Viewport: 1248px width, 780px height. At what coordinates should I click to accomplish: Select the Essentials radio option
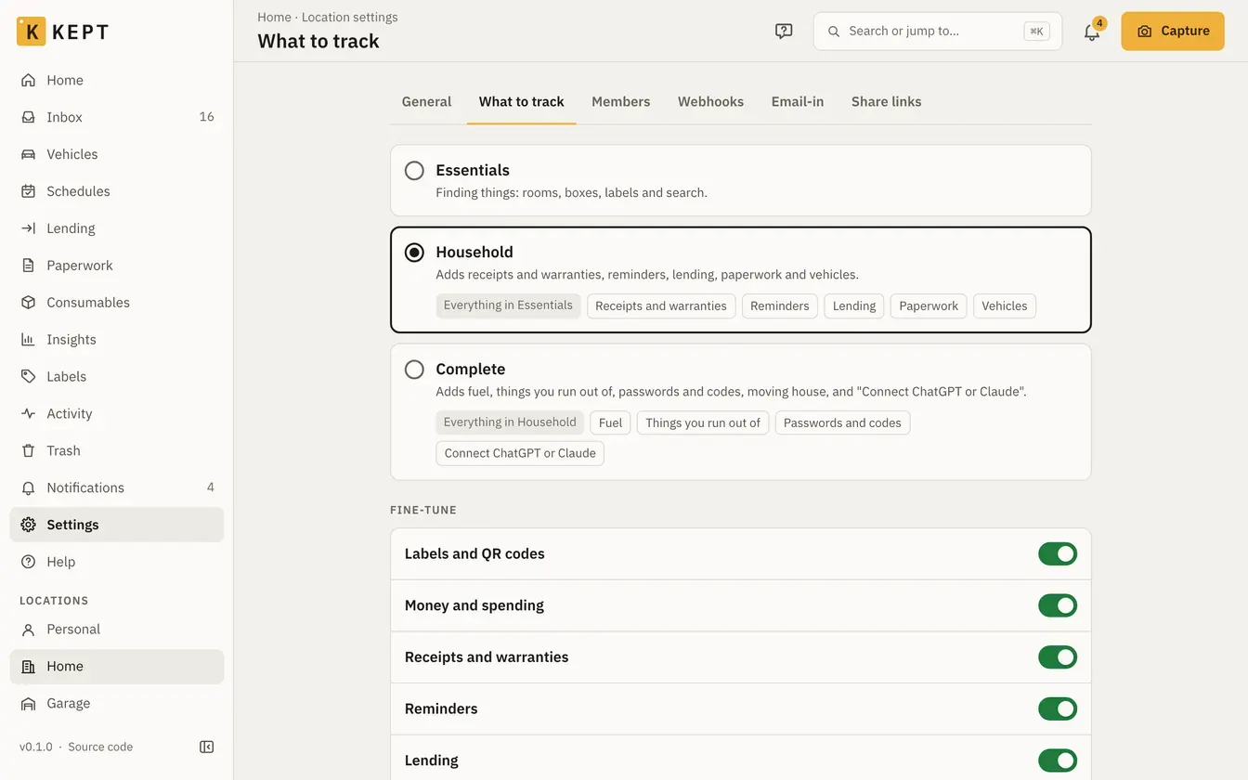(414, 171)
